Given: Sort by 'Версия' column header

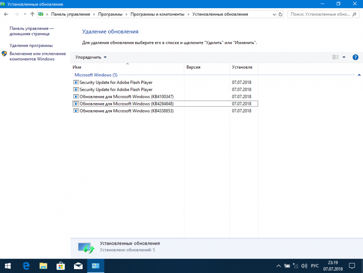Looking at the screenshot, I should [x=207, y=67].
